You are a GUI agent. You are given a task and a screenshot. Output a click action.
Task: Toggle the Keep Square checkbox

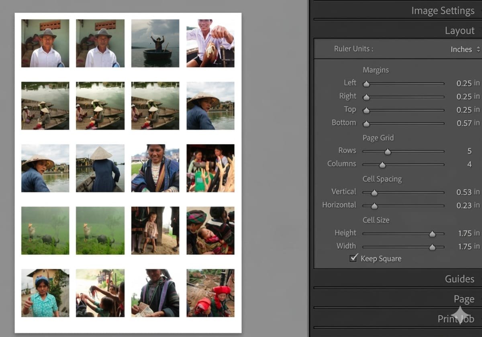[353, 258]
